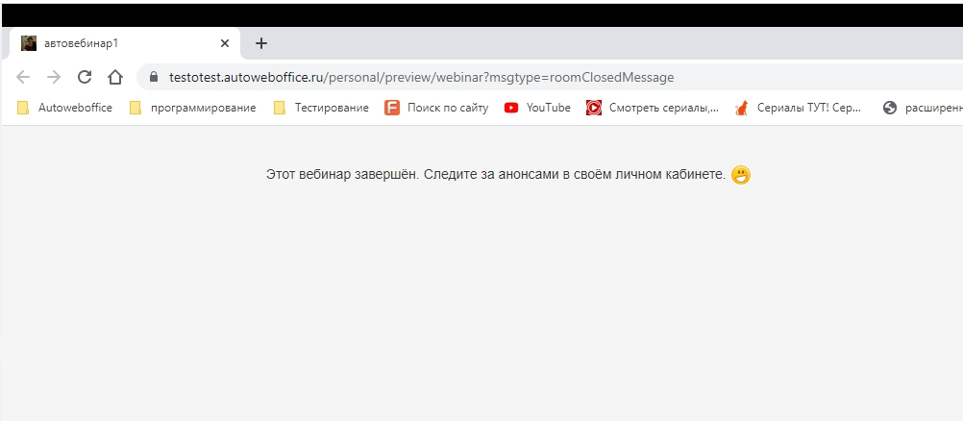
Task: Open a new tab with the plus button
Action: click(261, 43)
